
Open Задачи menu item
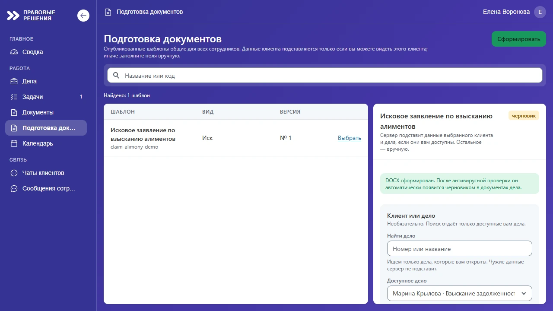pyautogui.click(x=46, y=97)
